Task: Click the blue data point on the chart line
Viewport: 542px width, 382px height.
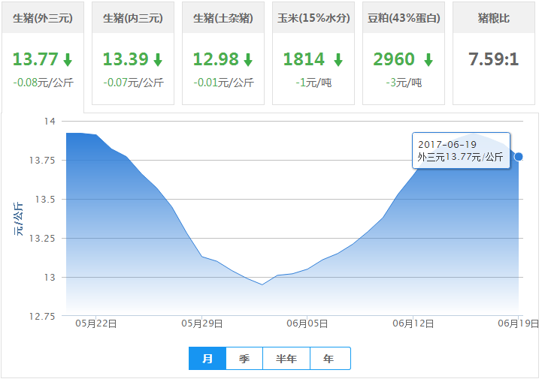Action: [x=519, y=157]
